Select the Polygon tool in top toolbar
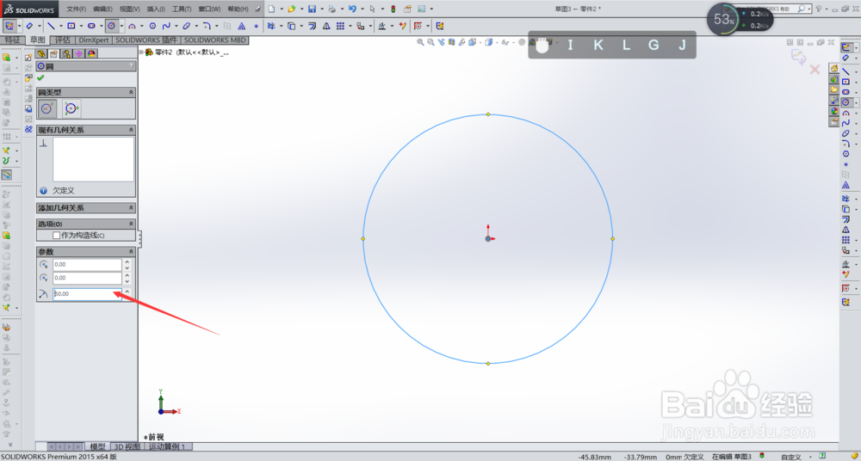Image resolution: width=861 pixels, height=461 pixels. [152, 26]
